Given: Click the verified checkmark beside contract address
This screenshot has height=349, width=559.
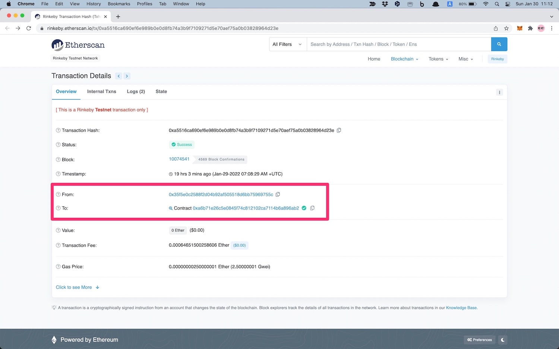Looking at the screenshot, I should pos(304,208).
